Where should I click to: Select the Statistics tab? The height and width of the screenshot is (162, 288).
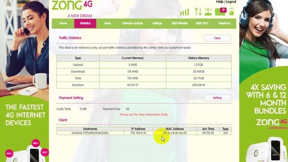(x=85, y=23)
